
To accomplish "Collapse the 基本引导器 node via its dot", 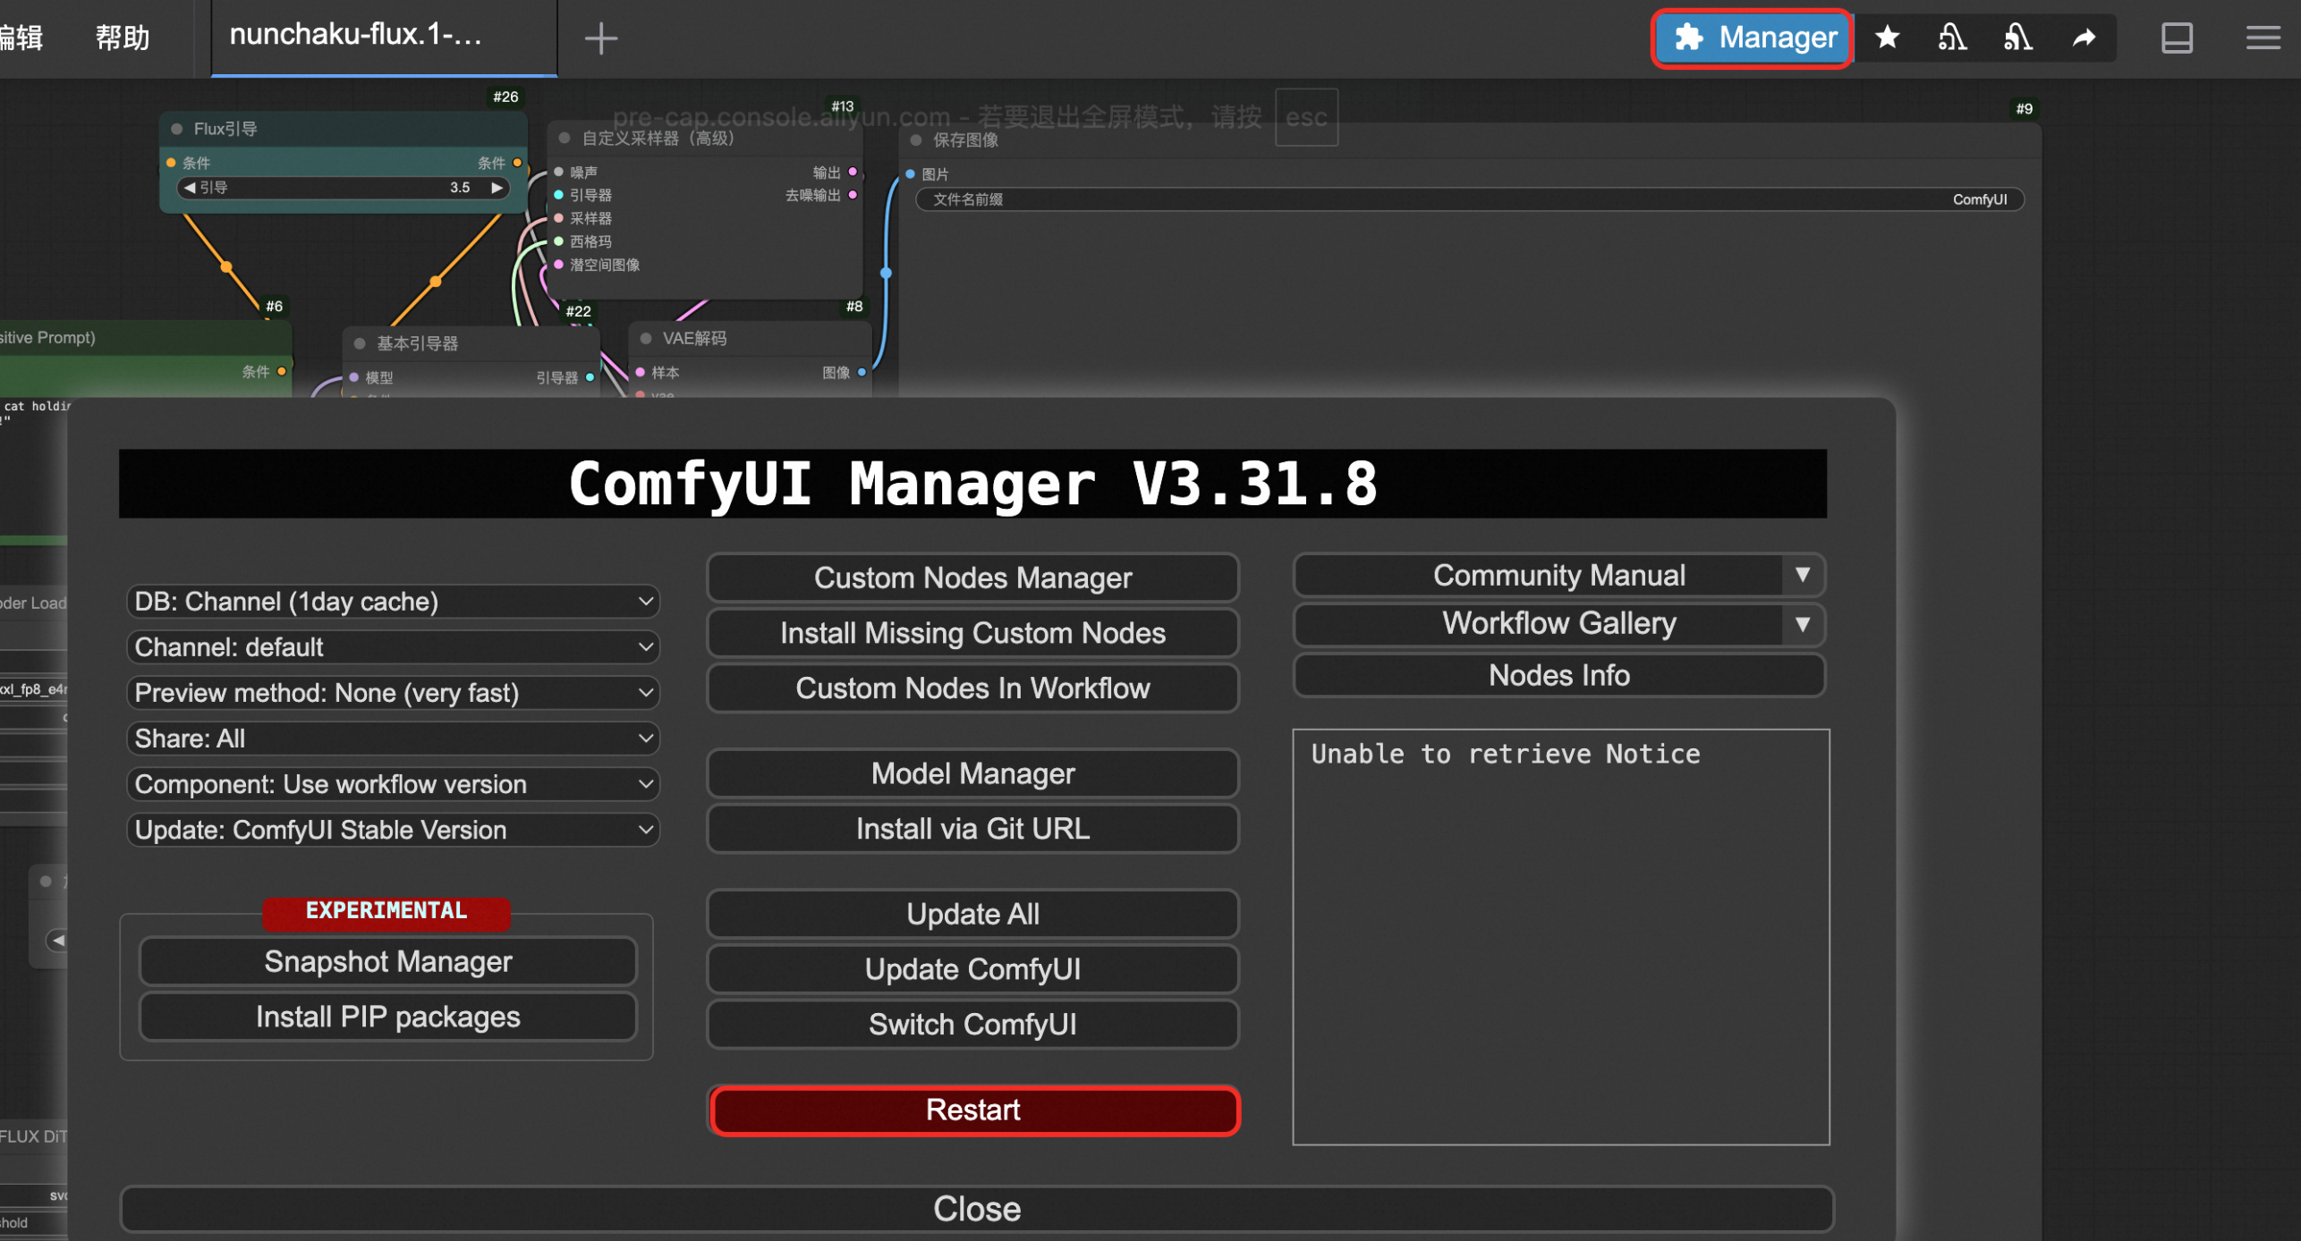I will click(360, 343).
